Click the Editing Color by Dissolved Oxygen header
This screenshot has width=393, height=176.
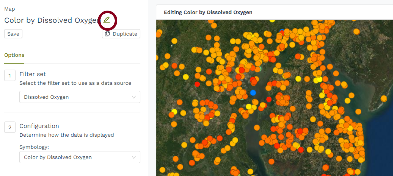click(208, 12)
